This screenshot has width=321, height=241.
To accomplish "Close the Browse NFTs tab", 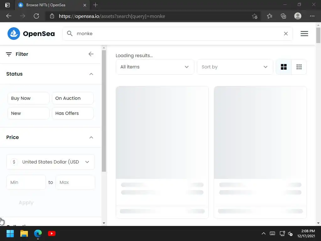I will (x=85, y=5).
